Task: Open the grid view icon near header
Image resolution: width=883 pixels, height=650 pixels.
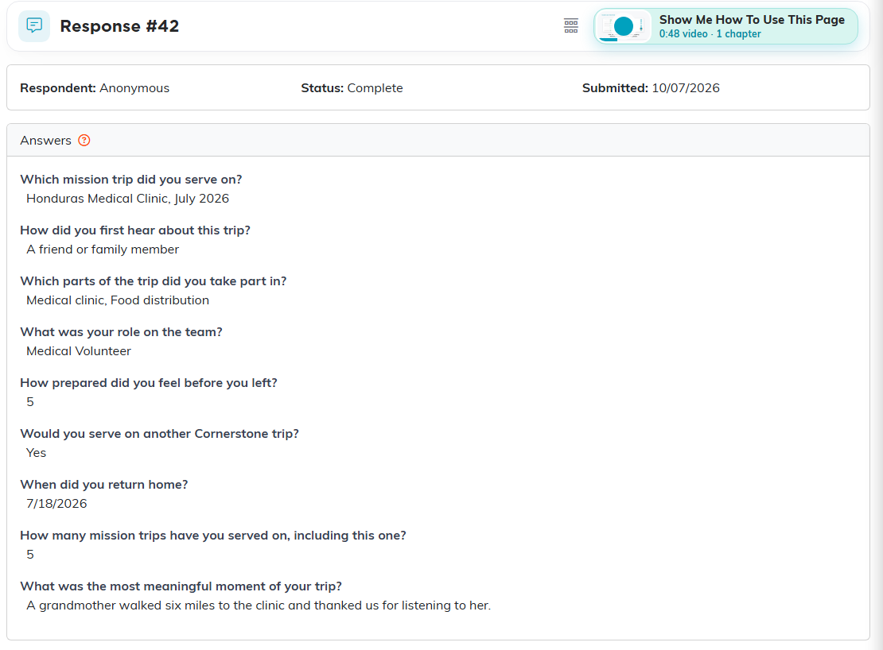Action: [x=571, y=26]
